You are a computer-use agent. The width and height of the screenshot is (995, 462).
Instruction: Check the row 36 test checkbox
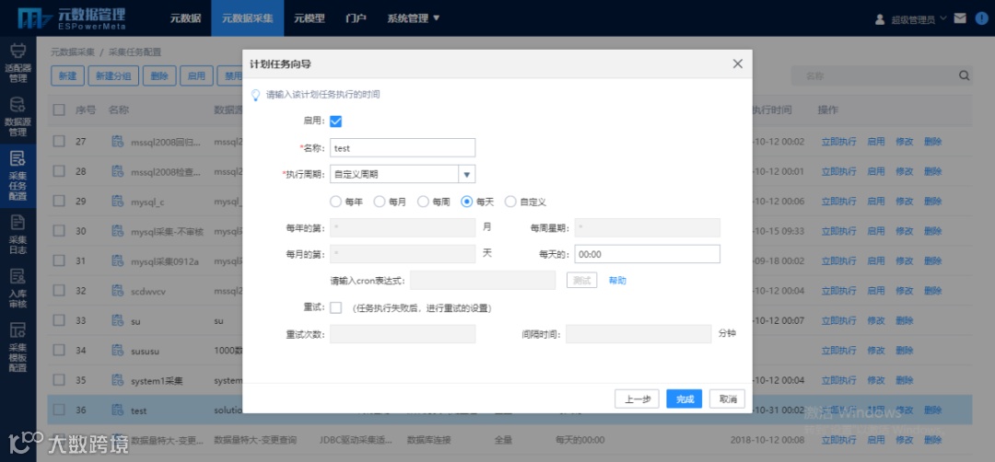(59, 410)
